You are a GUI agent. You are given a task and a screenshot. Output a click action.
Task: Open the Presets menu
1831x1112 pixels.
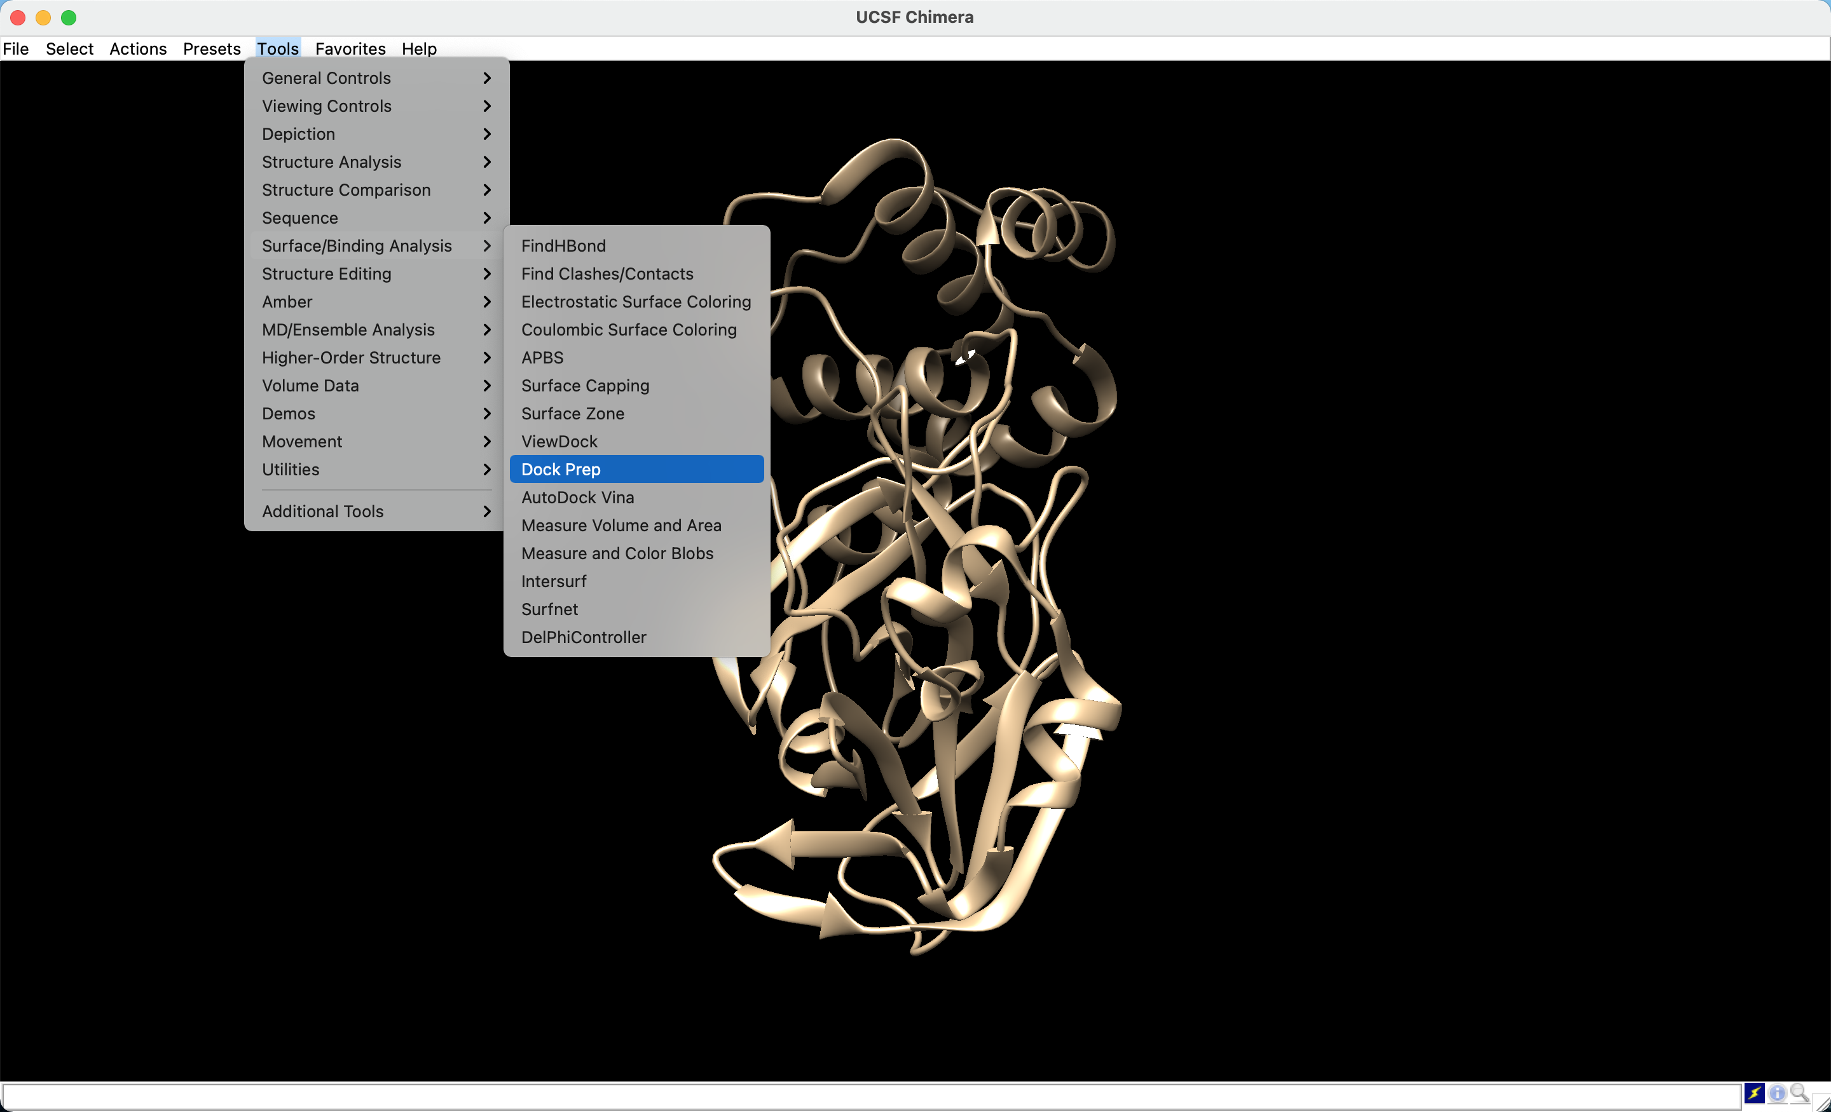coord(212,49)
